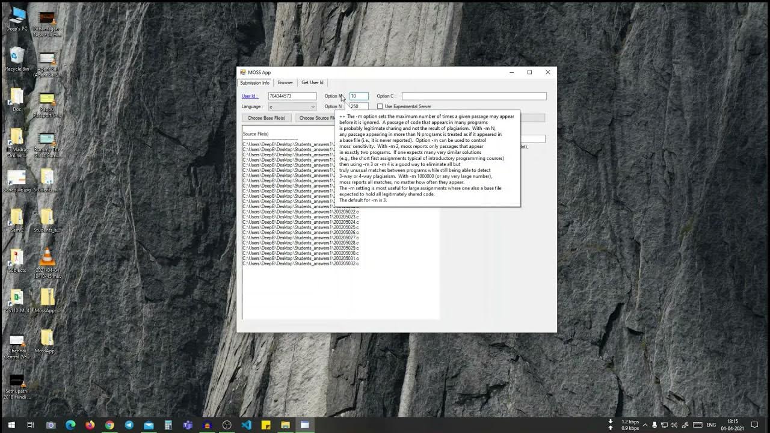This screenshot has height=433, width=770.
Task: Open the Sem 2 desktop folder
Action: 17,221
